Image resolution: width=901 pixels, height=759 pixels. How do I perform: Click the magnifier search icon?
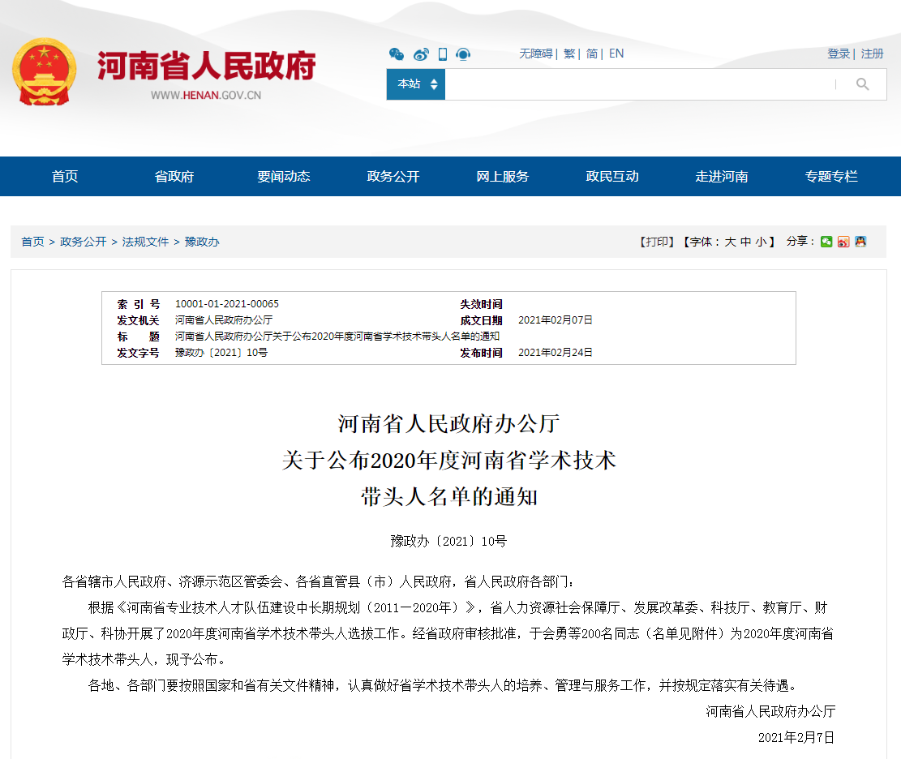point(862,84)
